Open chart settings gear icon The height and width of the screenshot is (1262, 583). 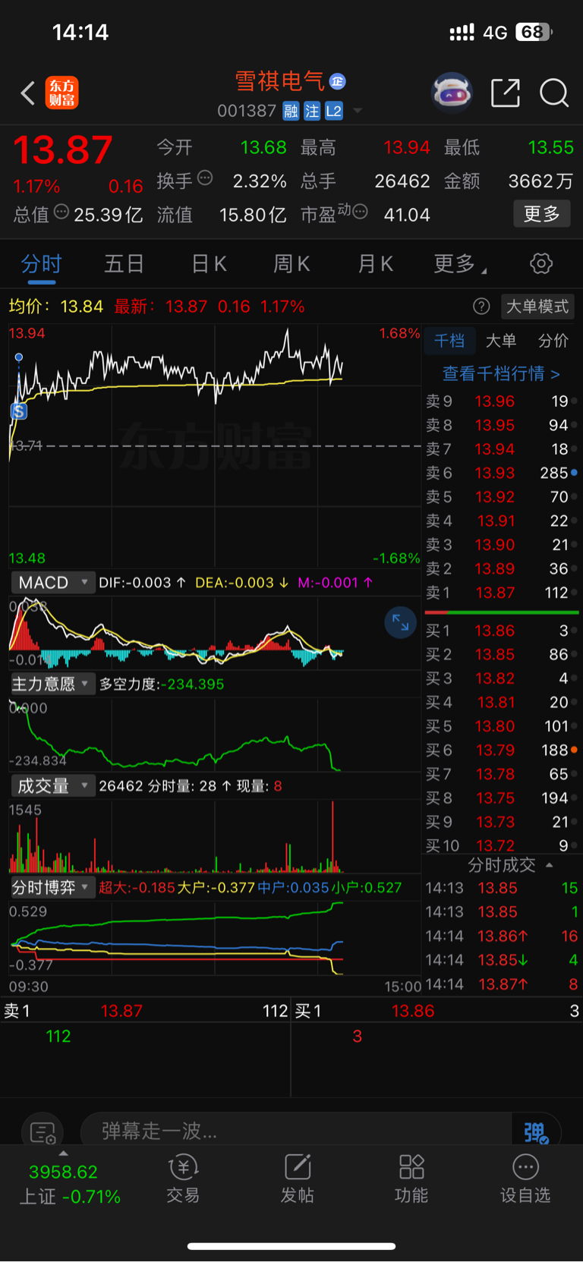click(540, 264)
